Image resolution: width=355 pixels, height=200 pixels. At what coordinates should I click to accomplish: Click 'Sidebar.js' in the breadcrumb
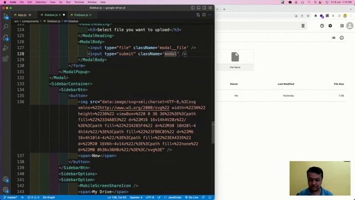pos(53,21)
